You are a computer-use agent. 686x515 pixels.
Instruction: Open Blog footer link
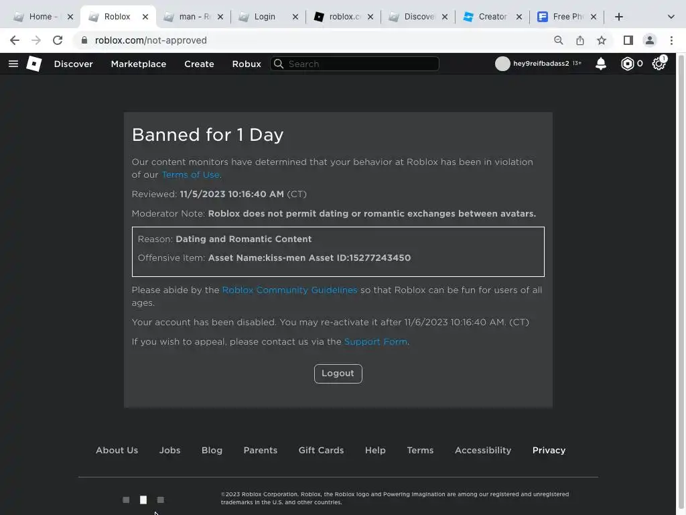pos(212,450)
